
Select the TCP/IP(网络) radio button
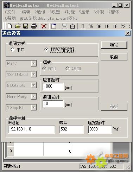(x=46, y=50)
